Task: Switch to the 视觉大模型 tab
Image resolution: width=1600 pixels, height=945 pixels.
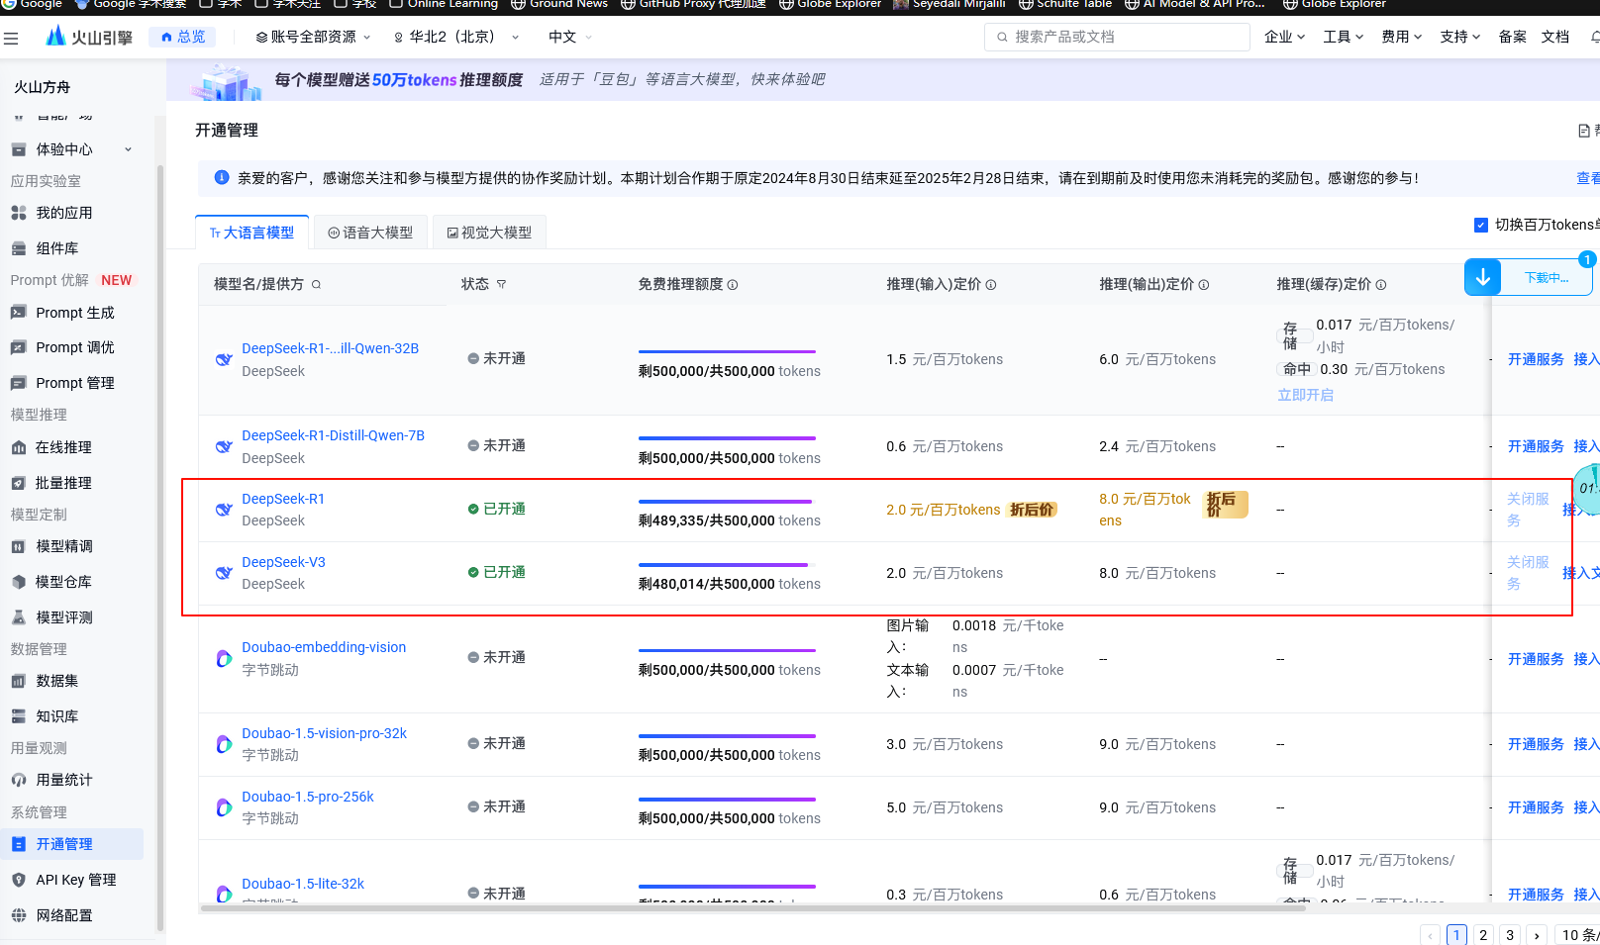Action: 489,233
